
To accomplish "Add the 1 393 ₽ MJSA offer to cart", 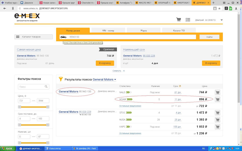I will point(218,120).
